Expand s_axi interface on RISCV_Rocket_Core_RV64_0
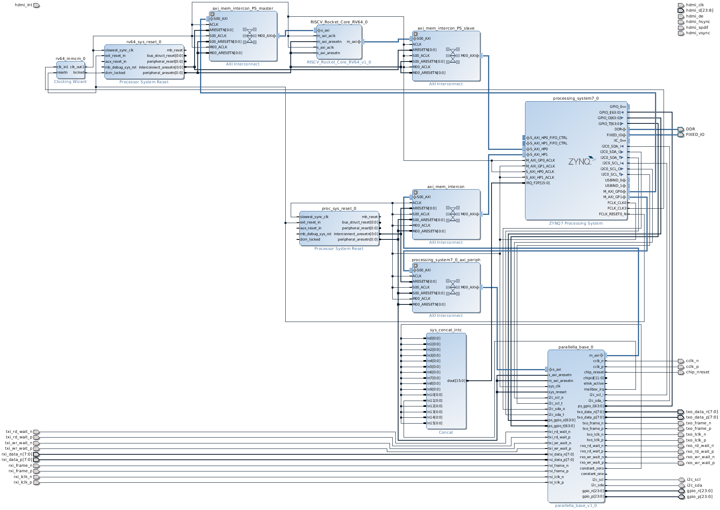 [319, 30]
